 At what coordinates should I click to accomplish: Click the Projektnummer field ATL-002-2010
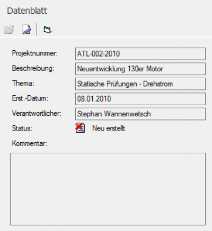140,54
